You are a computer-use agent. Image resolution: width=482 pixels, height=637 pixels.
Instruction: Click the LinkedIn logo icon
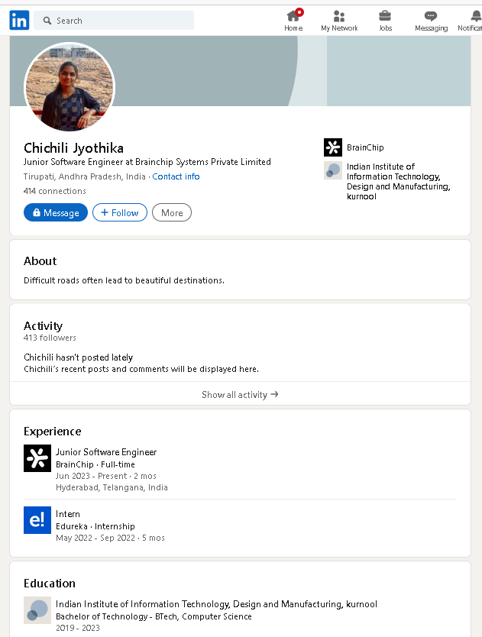pyautogui.click(x=19, y=21)
